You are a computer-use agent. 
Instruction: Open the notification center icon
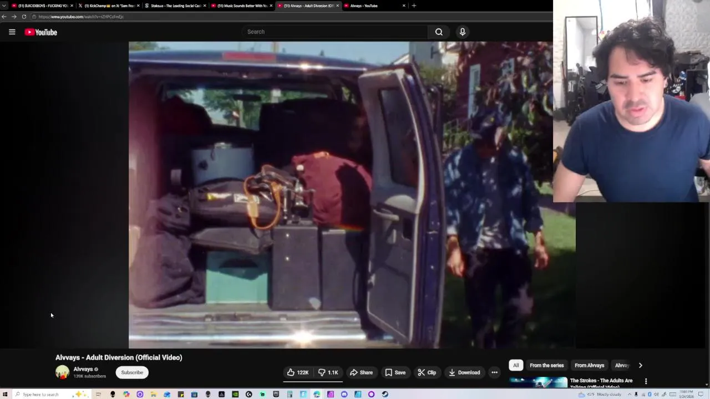pos(701,394)
